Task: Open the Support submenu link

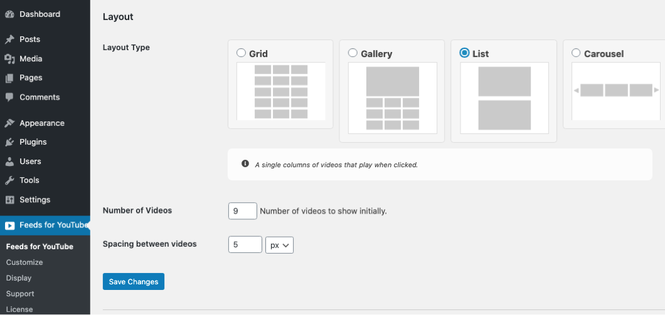Action: coord(20,294)
